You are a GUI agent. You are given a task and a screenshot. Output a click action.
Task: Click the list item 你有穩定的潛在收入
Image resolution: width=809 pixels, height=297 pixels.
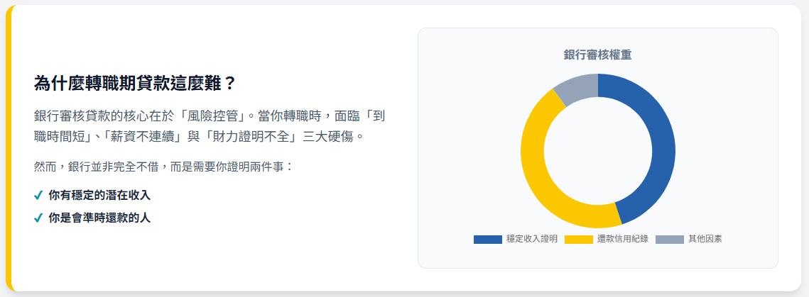pos(99,195)
